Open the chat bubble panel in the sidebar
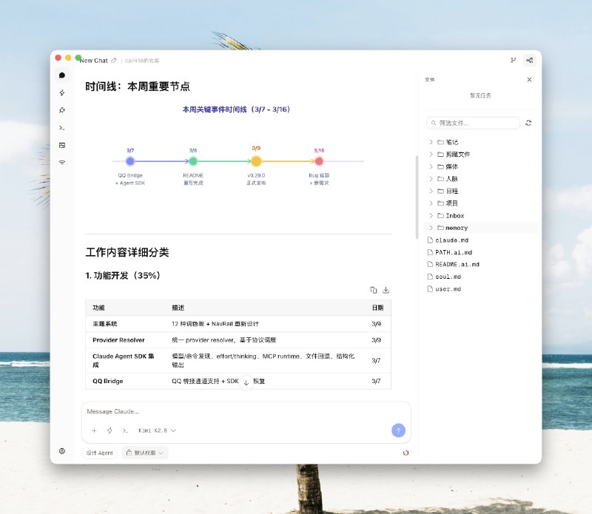The width and height of the screenshot is (592, 514). point(62,75)
